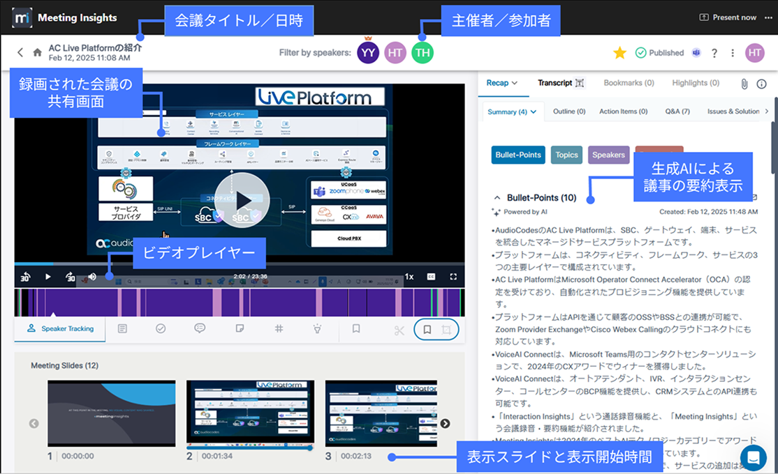Click the lightbulb highlights icon

(317, 328)
